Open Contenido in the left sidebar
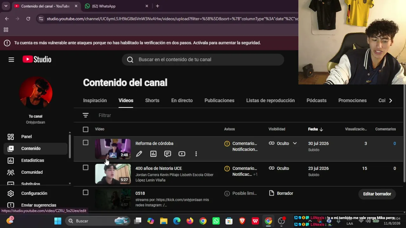406x228 pixels. (x=36, y=149)
